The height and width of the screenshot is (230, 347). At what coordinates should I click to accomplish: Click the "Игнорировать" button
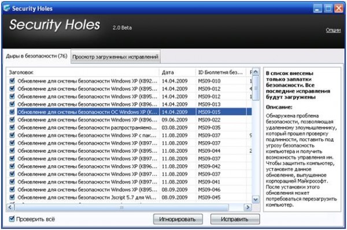[x=178, y=219]
